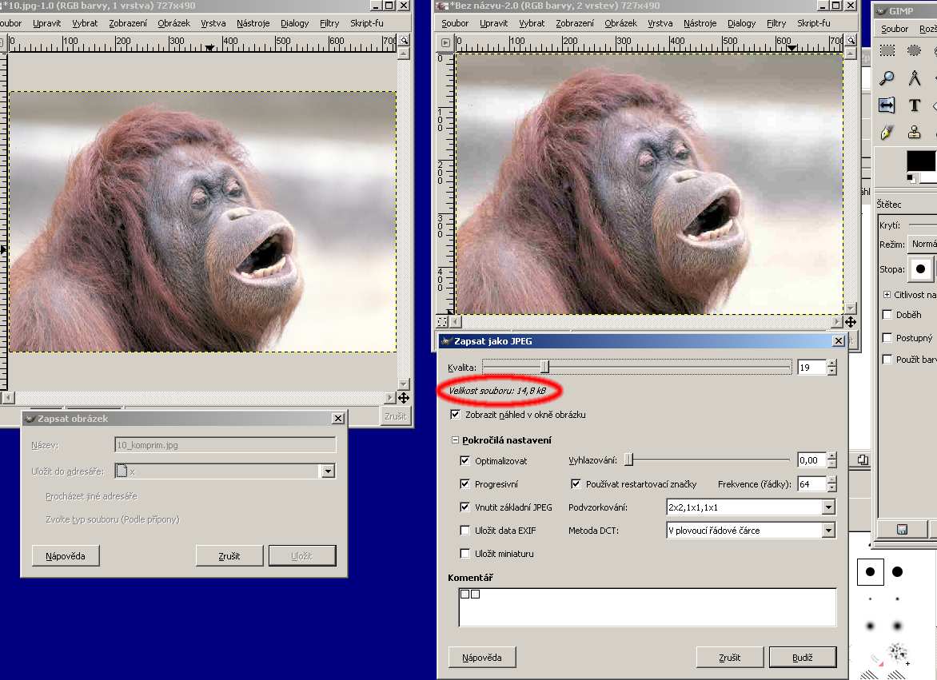Viewport: 937px width, 680px height.
Task: Select the Ellipse Select tool
Action: 915,51
